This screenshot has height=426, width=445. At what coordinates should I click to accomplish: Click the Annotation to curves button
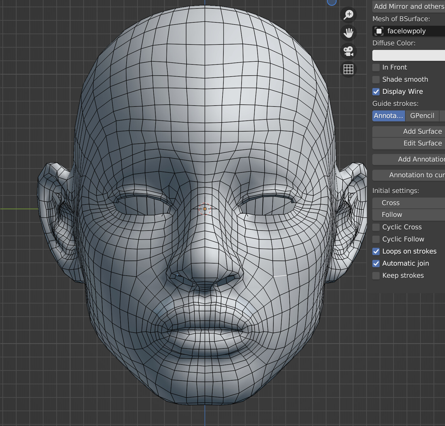[x=409, y=175]
